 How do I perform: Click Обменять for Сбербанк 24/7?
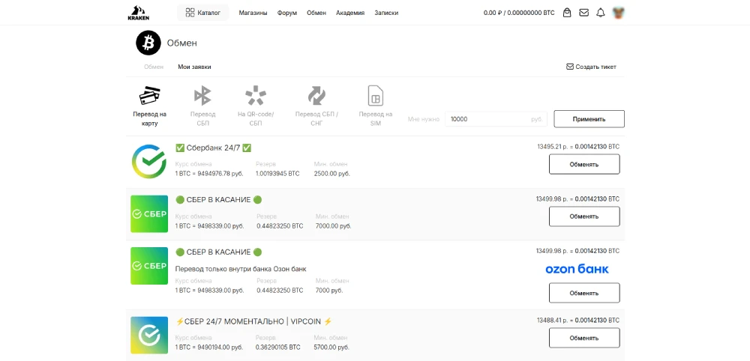point(584,164)
